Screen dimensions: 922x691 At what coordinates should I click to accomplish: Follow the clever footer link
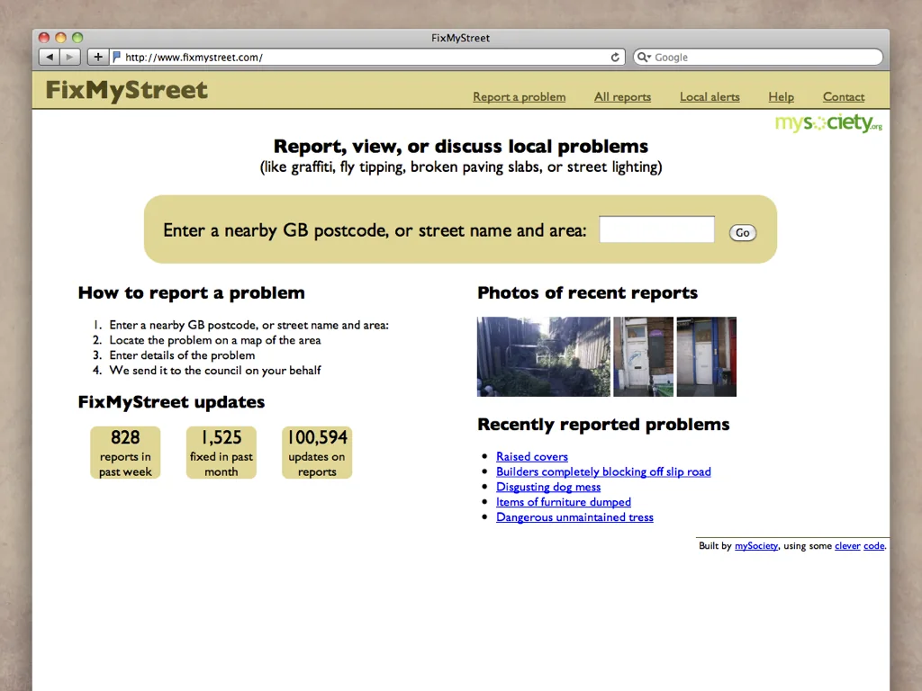click(x=847, y=546)
